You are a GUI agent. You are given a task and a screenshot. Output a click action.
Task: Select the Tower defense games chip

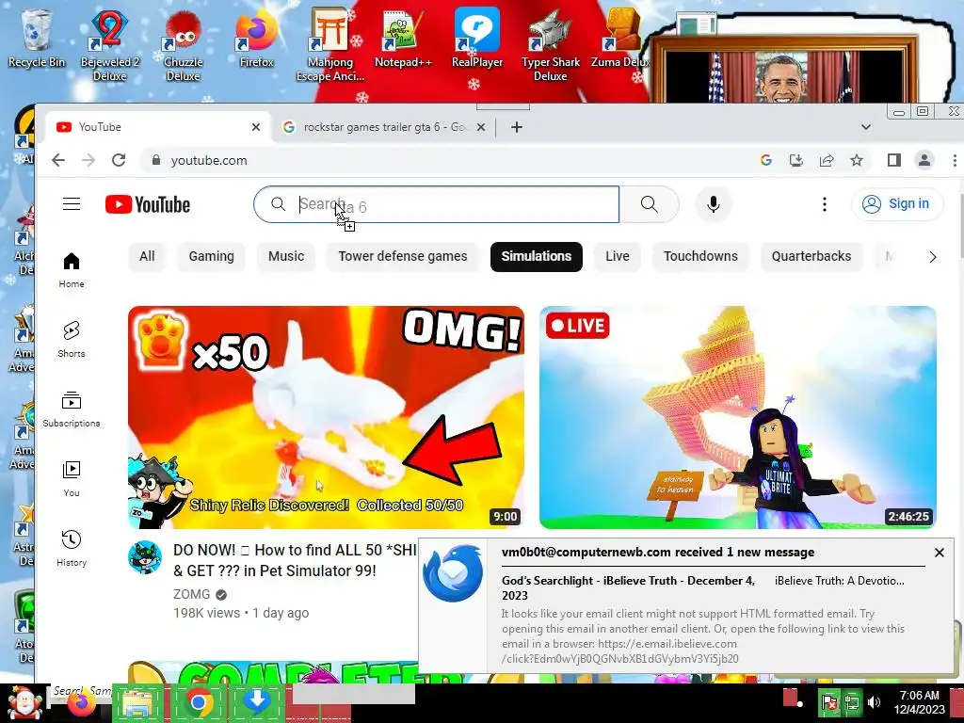coord(403,256)
